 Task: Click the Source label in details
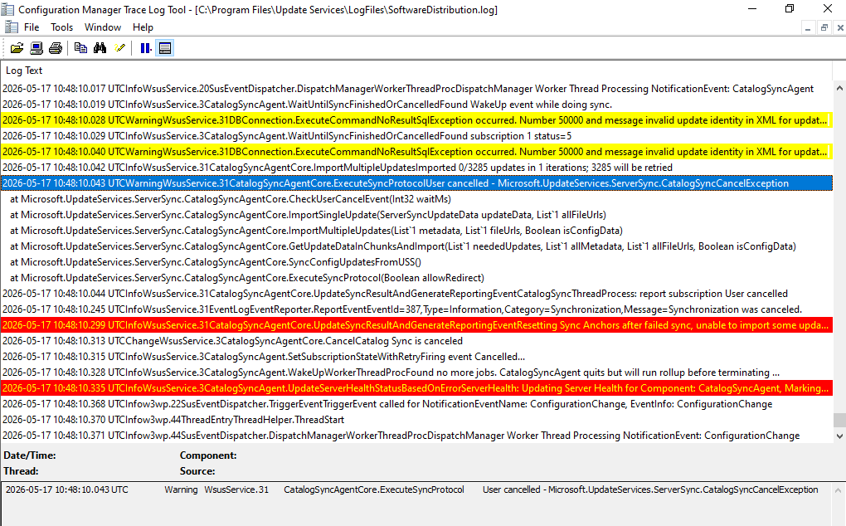(197, 471)
